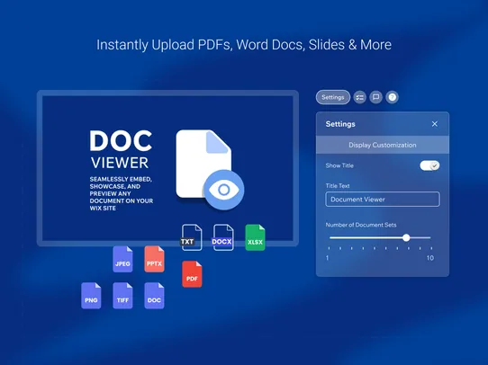Click the DOCX file icon

click(x=222, y=237)
